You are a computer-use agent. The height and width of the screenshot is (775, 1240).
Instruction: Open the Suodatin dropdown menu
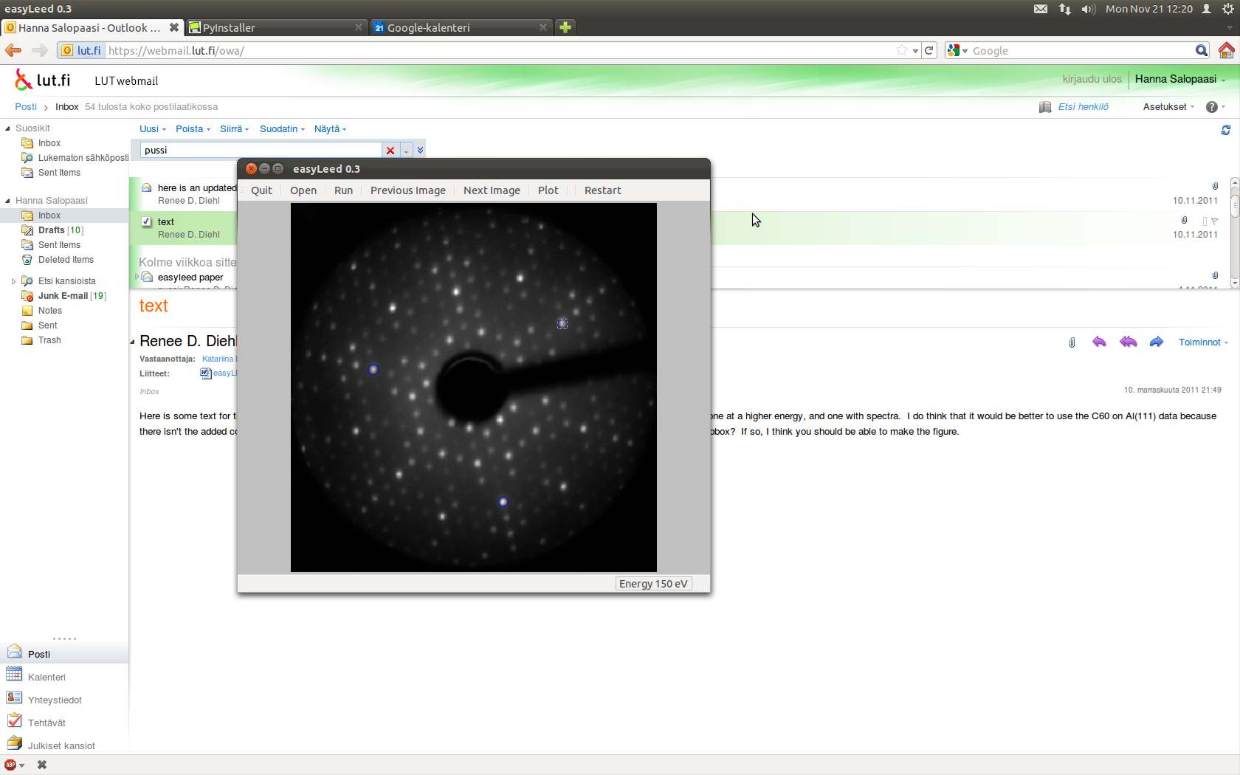(282, 129)
